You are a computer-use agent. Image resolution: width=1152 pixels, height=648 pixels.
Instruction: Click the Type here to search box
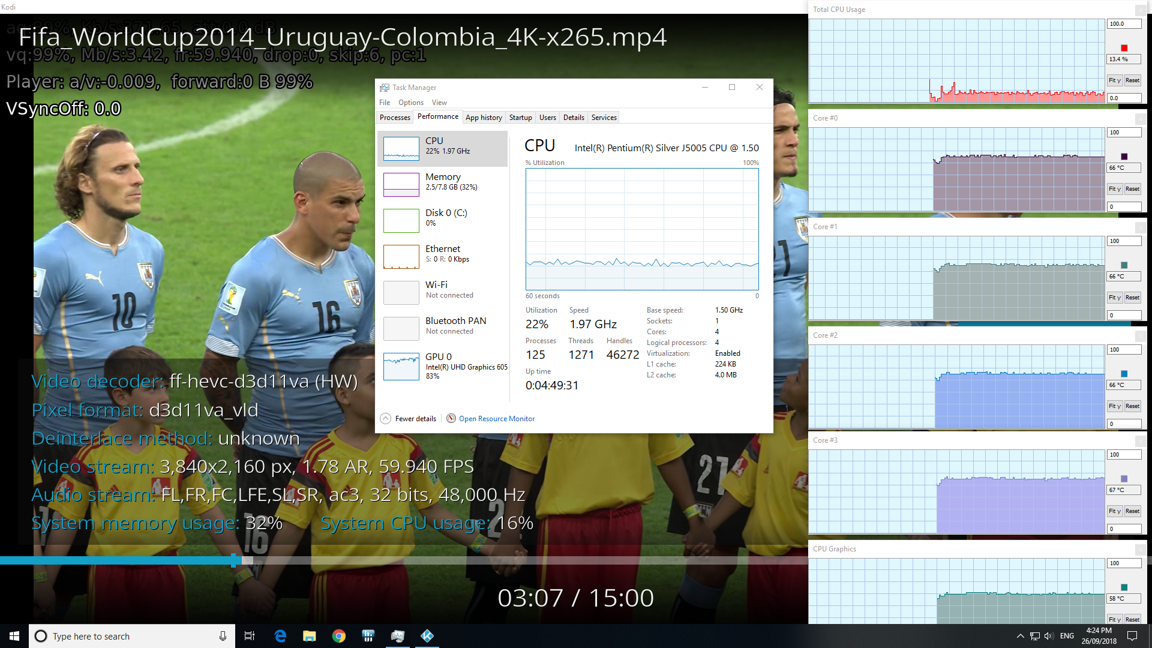(x=131, y=636)
